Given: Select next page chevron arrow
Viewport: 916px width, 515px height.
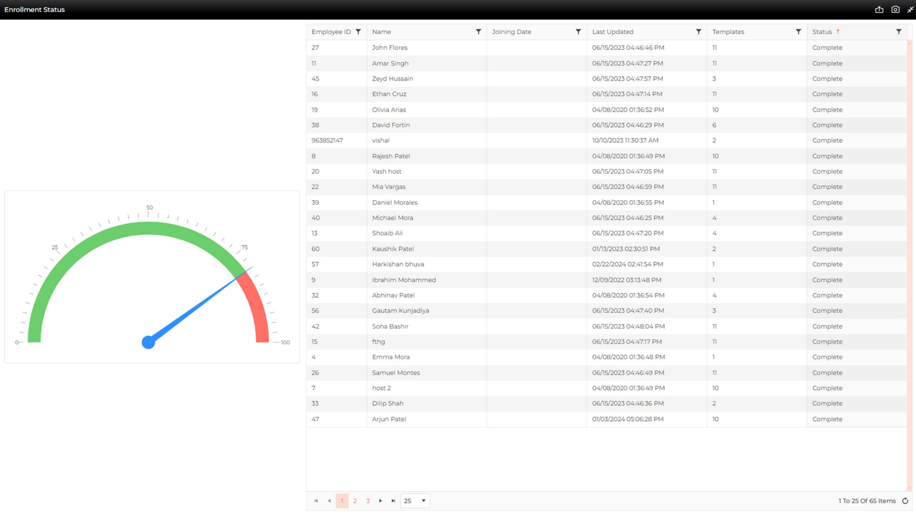Looking at the screenshot, I should point(381,501).
